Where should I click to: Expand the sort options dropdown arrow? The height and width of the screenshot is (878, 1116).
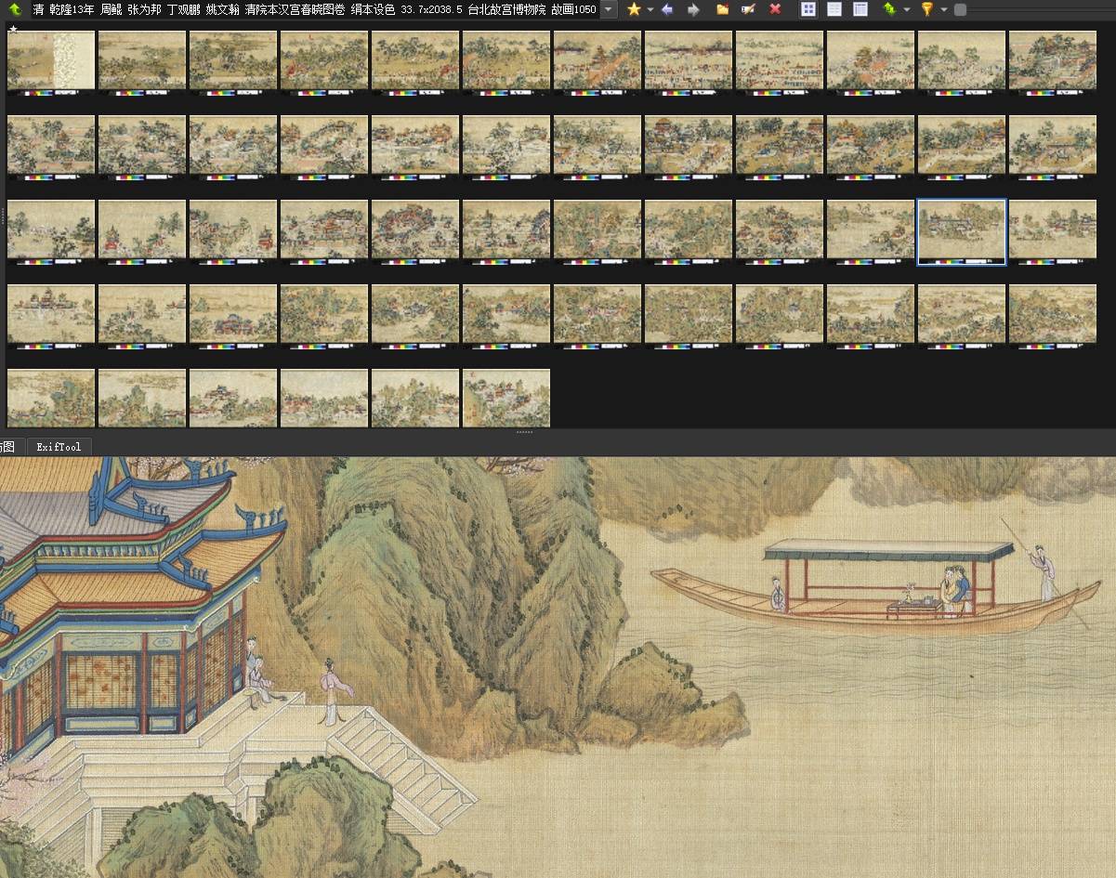(x=906, y=9)
